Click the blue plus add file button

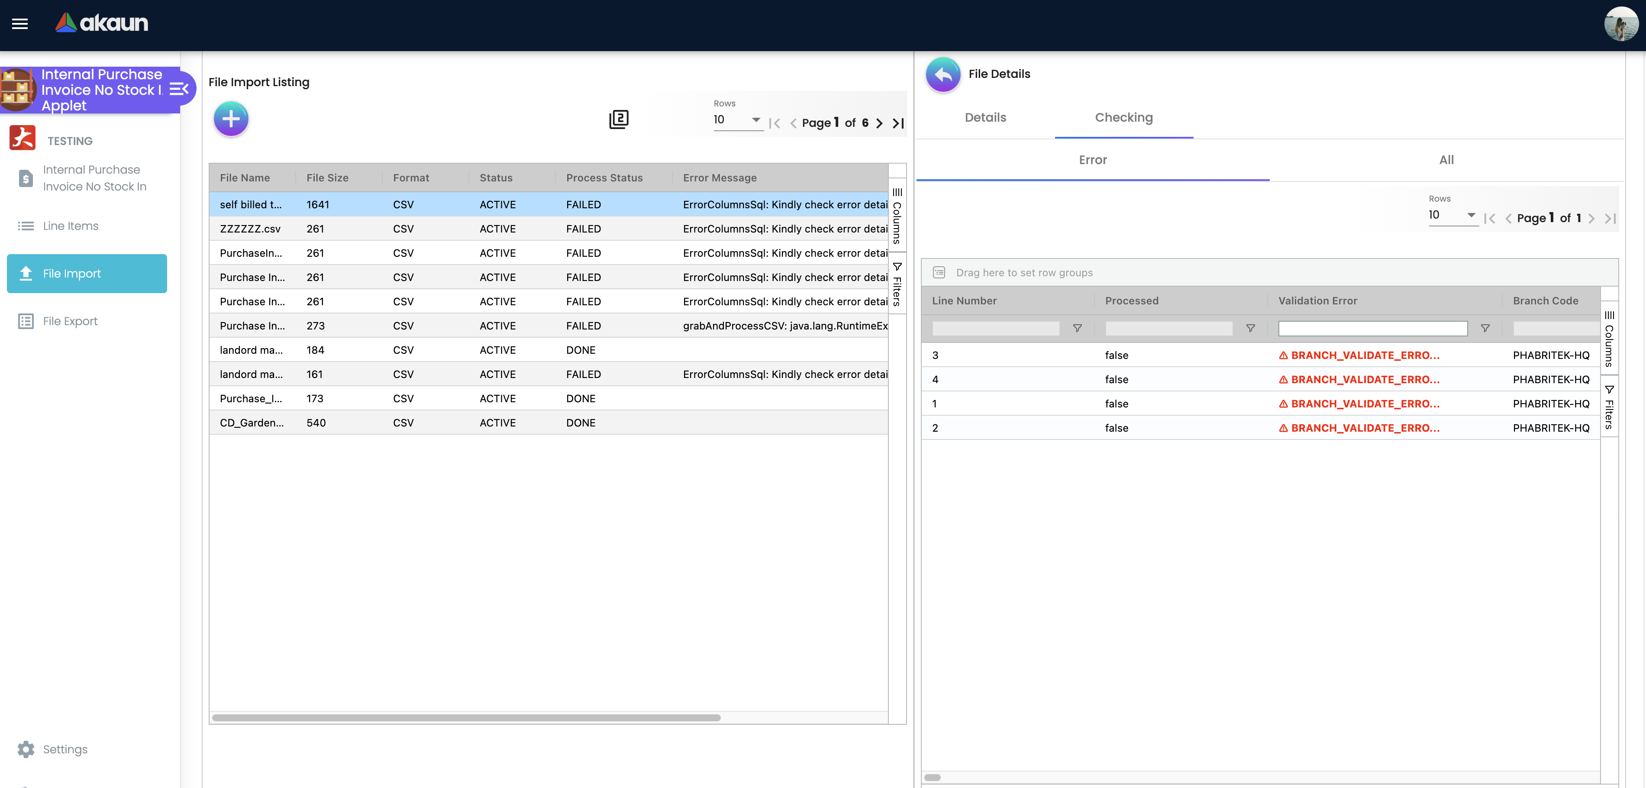click(x=231, y=118)
